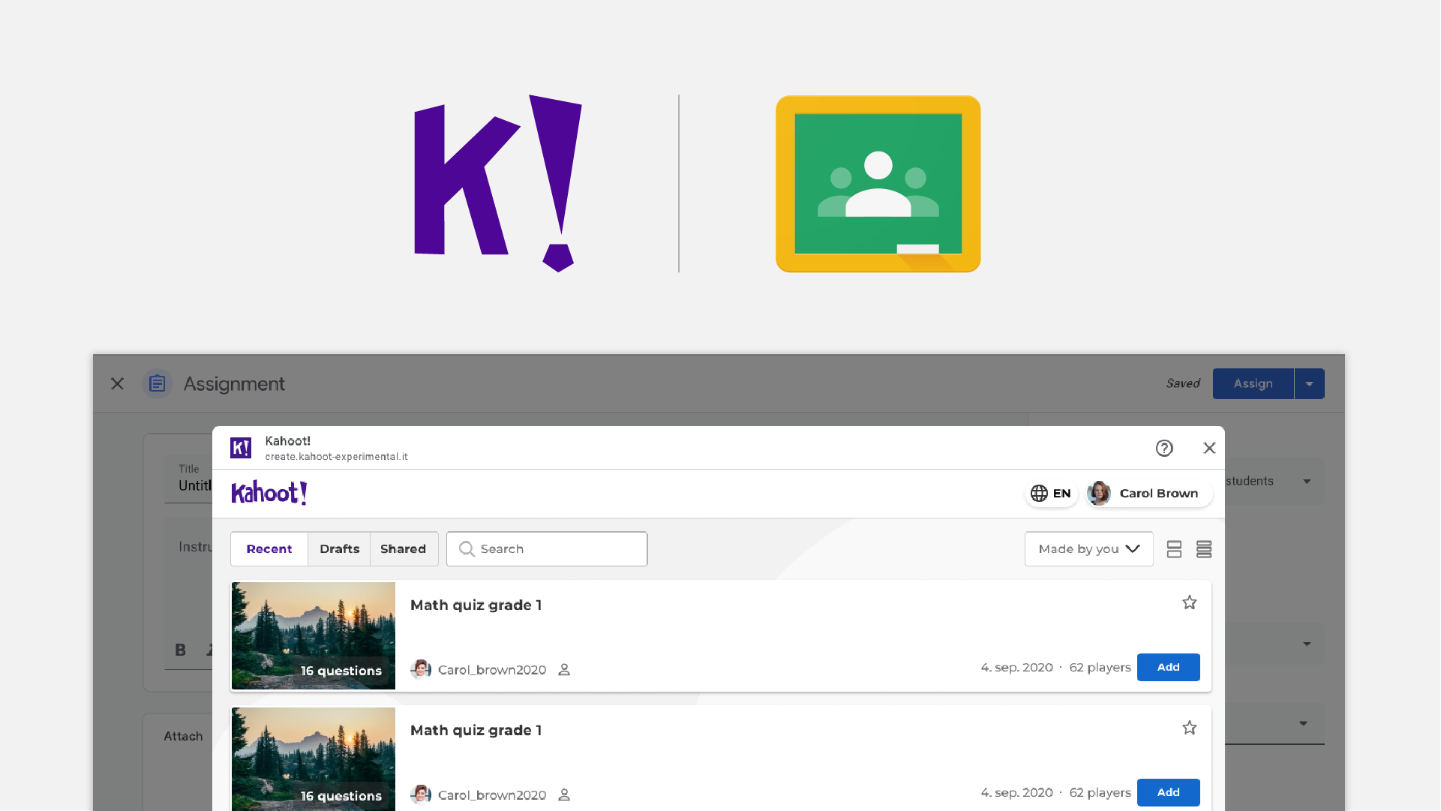Click the Search input field
Viewport: 1441px width, 811px height.
(547, 549)
